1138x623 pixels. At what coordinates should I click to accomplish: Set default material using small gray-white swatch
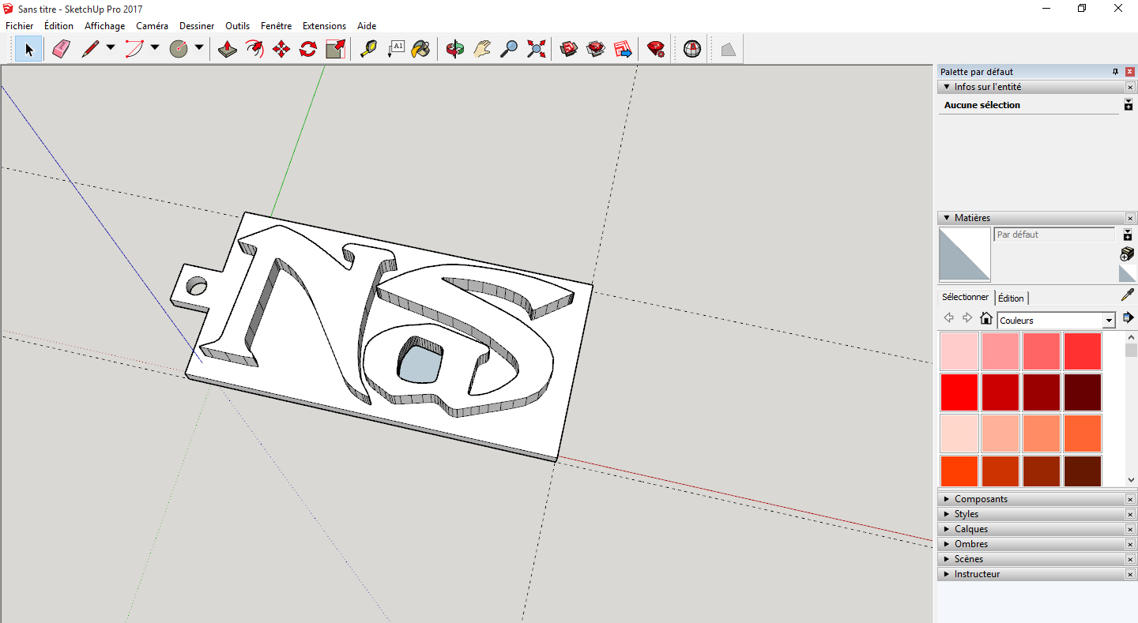point(1128,273)
